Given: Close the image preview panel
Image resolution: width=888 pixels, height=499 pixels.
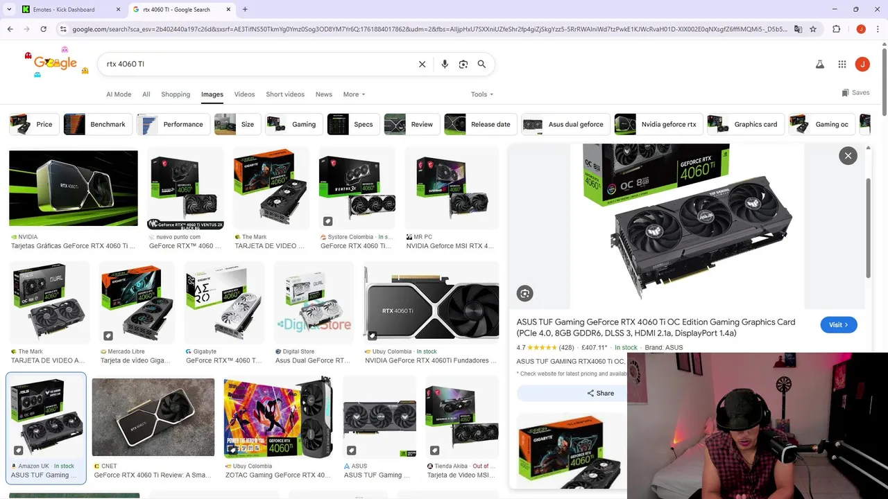Looking at the screenshot, I should point(848,156).
